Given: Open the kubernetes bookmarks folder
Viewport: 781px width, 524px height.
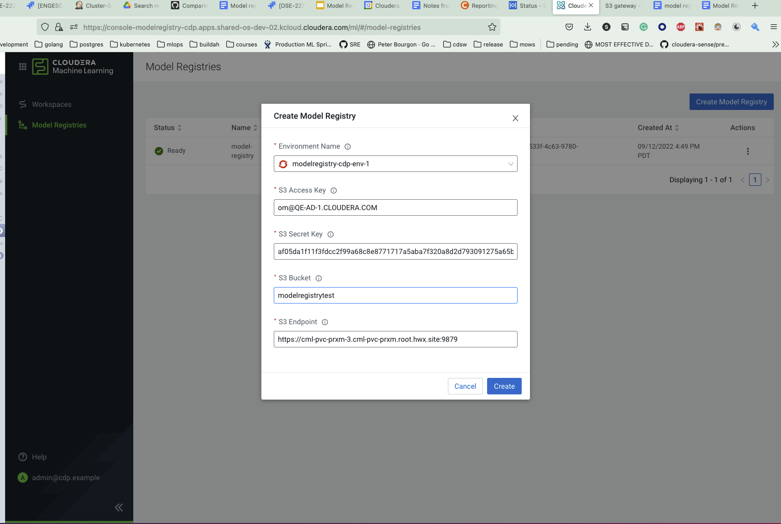Looking at the screenshot, I should (x=130, y=44).
